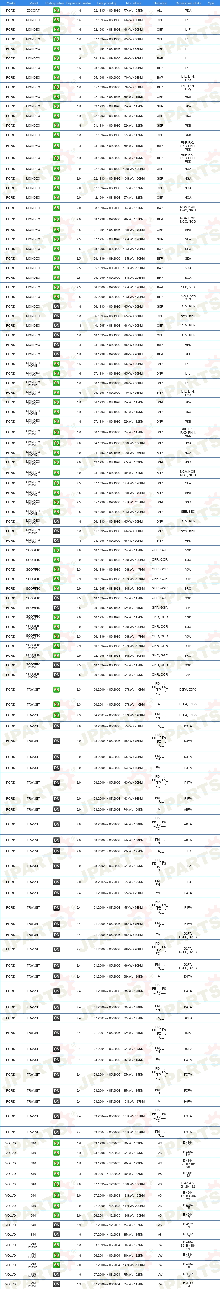Select the 07.2000 -> 06.2001 production years cell
220x1289 pixels.
pyautogui.click(x=107, y=1195)
